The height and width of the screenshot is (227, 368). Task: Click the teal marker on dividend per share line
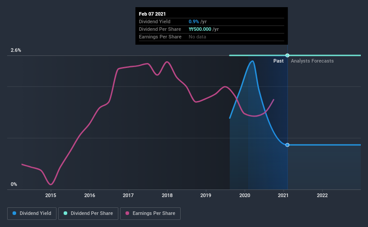[287, 55]
